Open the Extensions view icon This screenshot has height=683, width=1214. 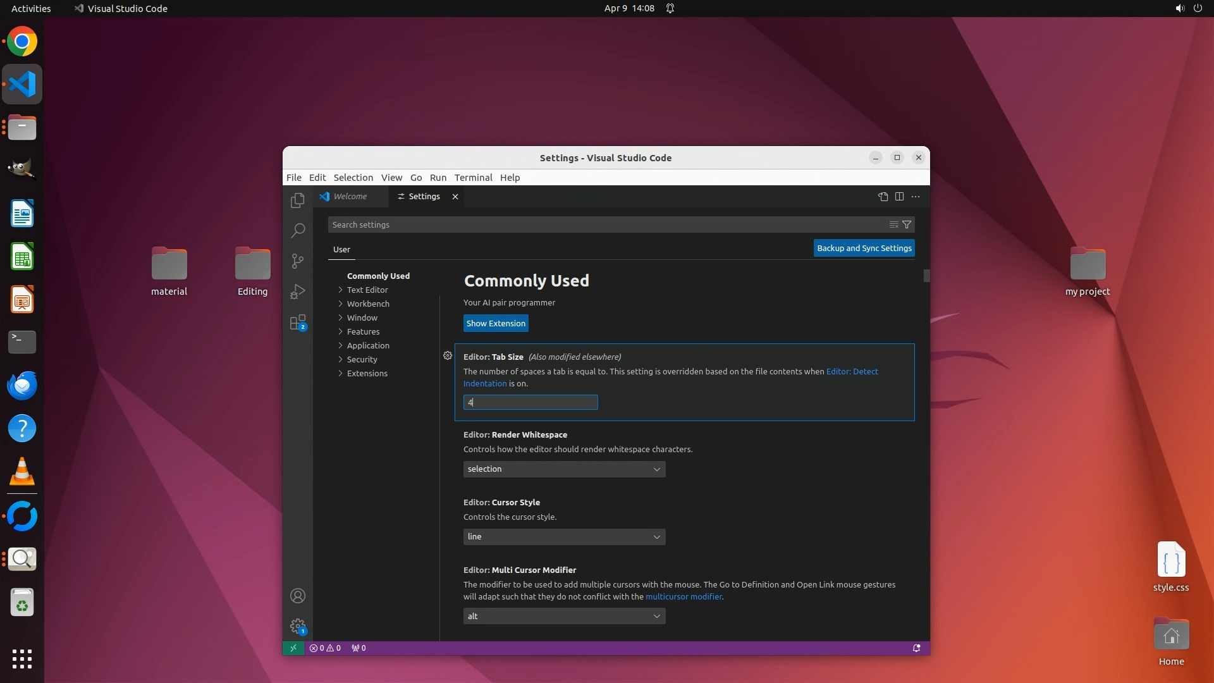click(x=298, y=323)
